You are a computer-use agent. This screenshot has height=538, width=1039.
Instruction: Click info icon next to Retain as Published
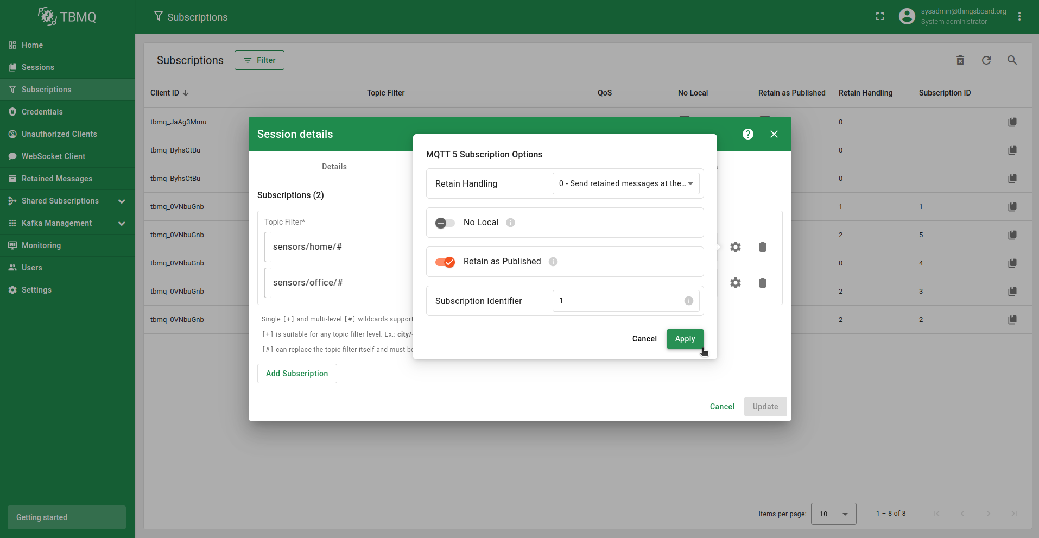click(553, 262)
